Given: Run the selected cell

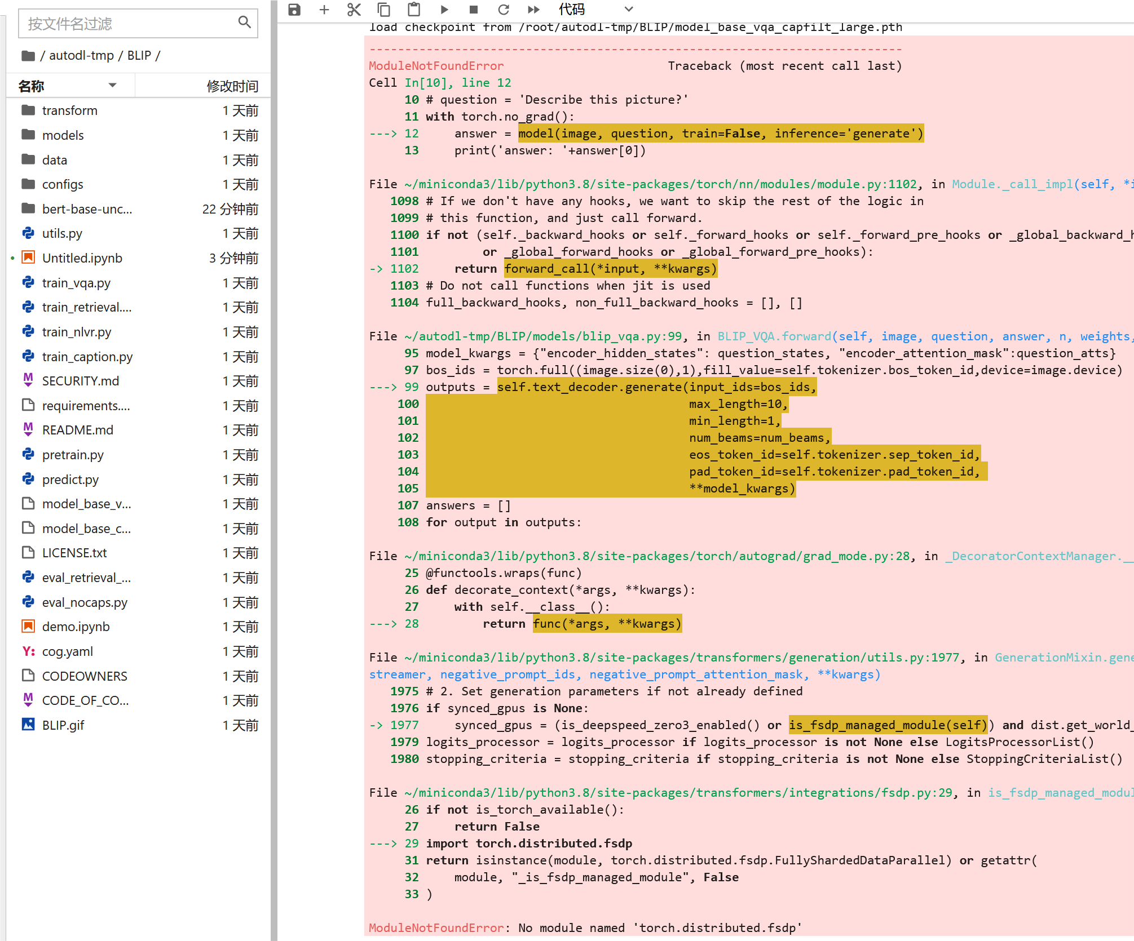Looking at the screenshot, I should [444, 10].
